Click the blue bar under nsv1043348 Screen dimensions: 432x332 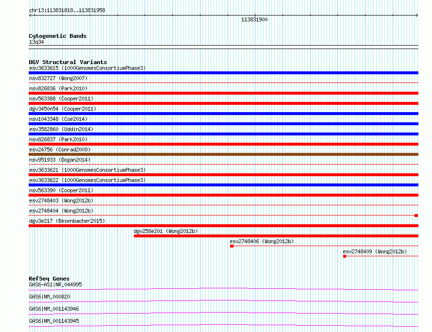point(223,124)
